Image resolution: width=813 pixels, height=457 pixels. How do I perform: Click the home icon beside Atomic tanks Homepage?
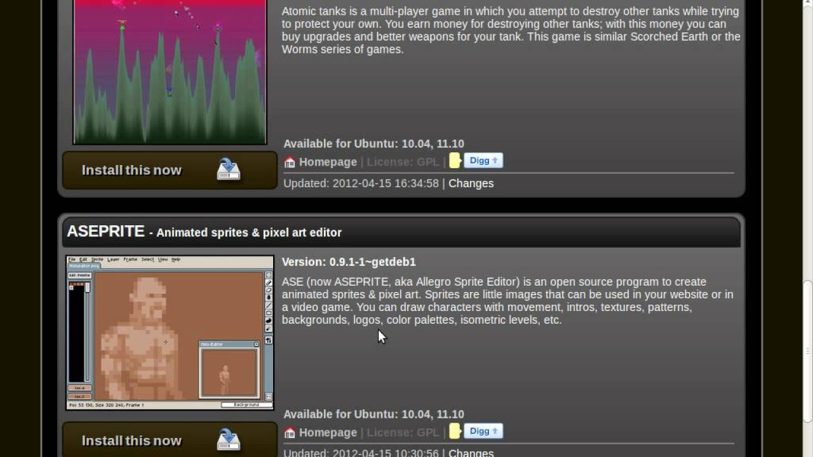290,162
